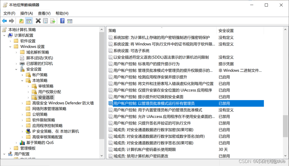Click the Forward arrow toolbar icon
Image resolution: width=289 pixels, height=166 pixels.
[11, 21]
